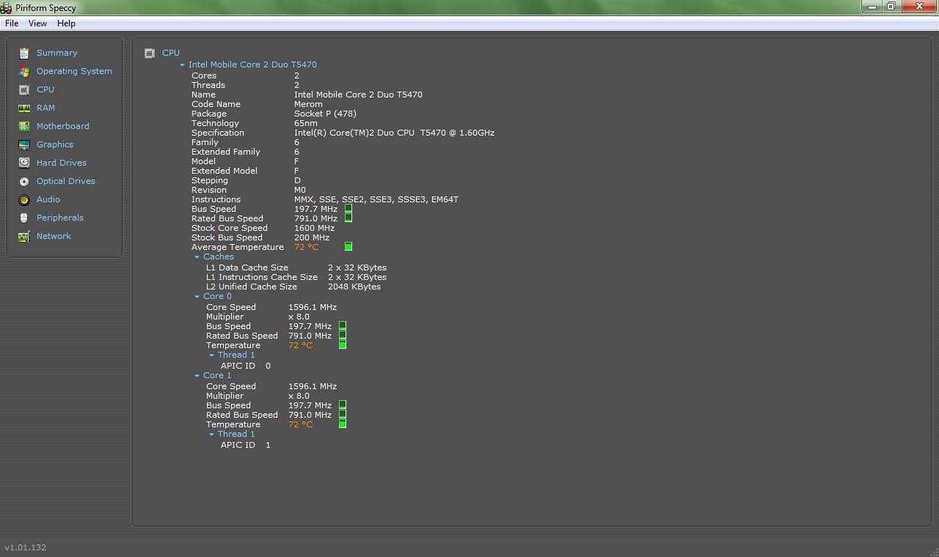Image resolution: width=939 pixels, height=557 pixels.
Task: Click the Audio speaker icon
Action: click(24, 199)
